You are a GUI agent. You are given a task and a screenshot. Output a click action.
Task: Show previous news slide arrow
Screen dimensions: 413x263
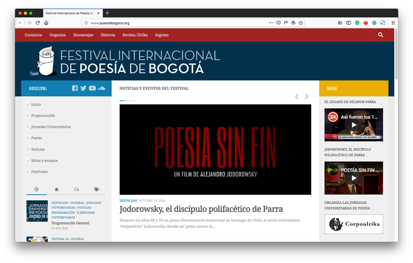point(297,96)
